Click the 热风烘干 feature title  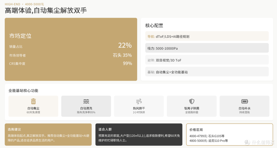[x=139, y=108]
